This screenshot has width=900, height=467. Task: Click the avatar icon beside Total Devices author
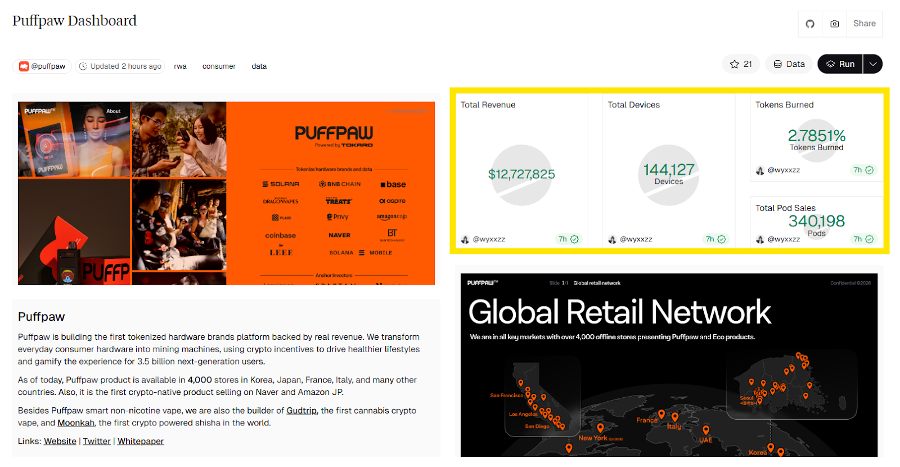pyautogui.click(x=613, y=239)
